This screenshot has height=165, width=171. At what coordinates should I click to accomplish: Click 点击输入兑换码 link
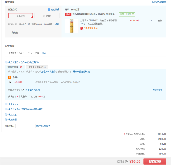tap(33, 90)
